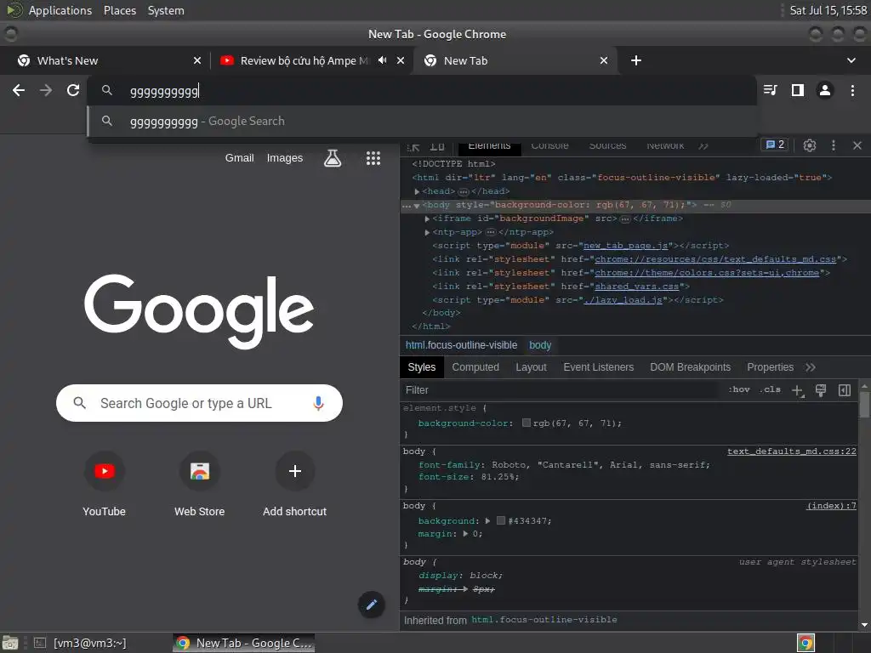Open the DevTools three-dot customize menu
Viewport: 871px width, 653px height.
tap(834, 145)
